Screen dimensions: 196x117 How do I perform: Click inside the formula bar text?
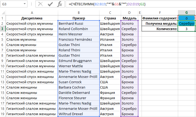[128, 4]
